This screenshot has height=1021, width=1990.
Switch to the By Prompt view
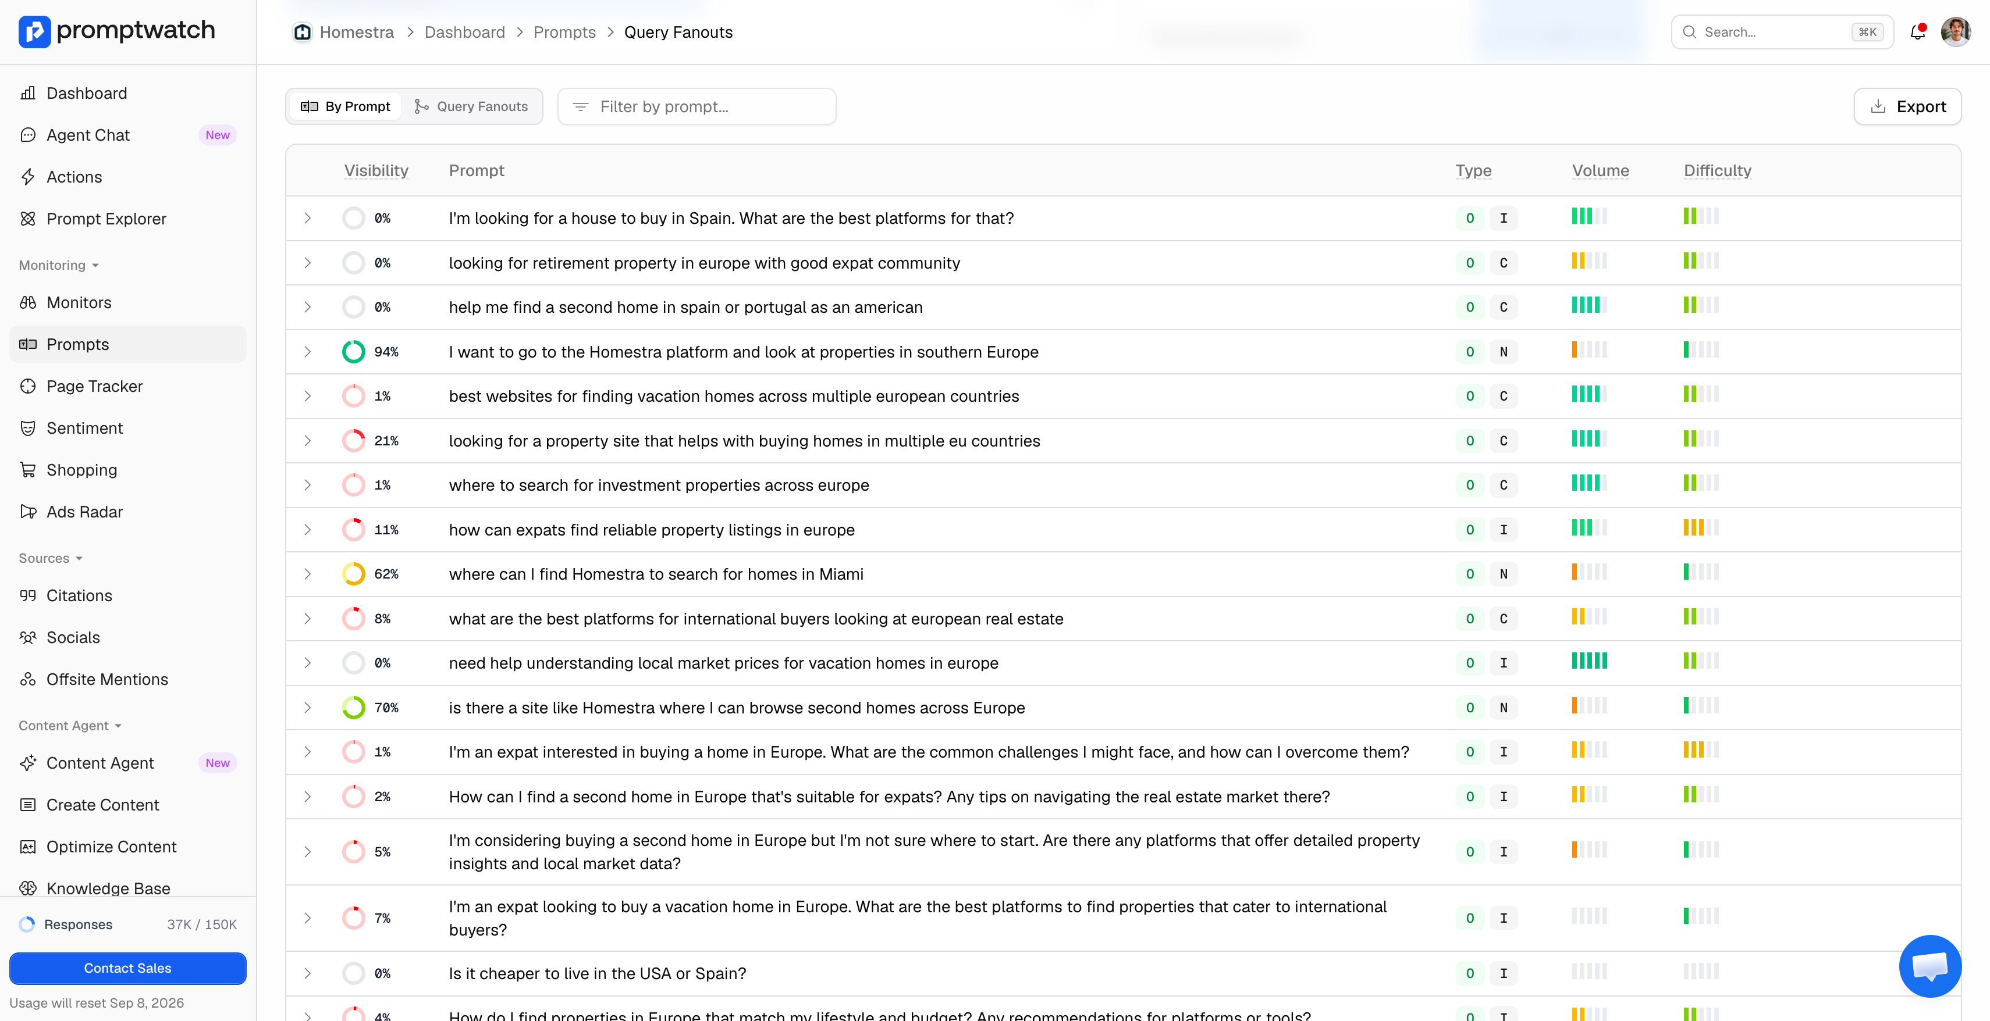point(345,106)
